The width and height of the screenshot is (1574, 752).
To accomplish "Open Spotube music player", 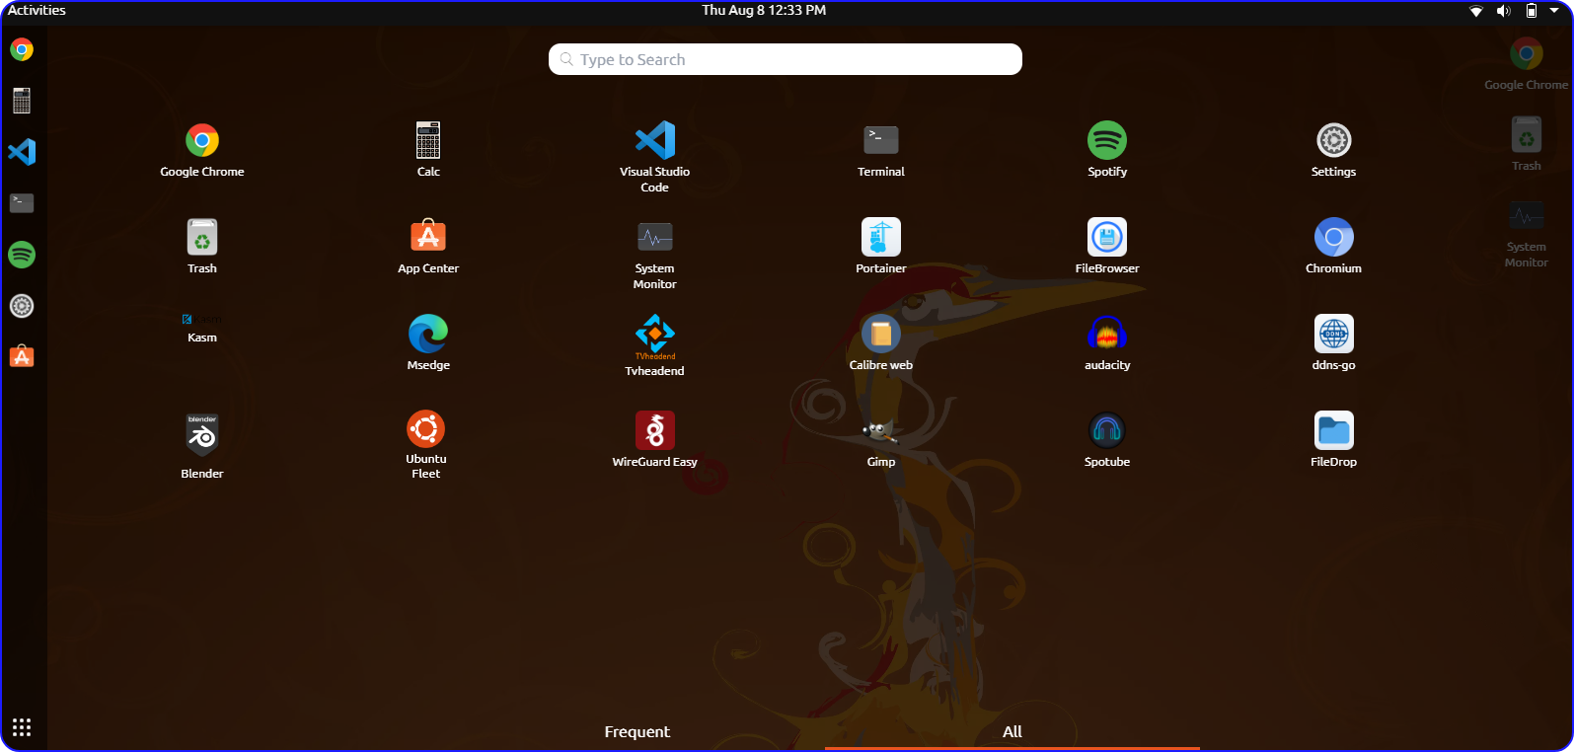I will click(1106, 430).
